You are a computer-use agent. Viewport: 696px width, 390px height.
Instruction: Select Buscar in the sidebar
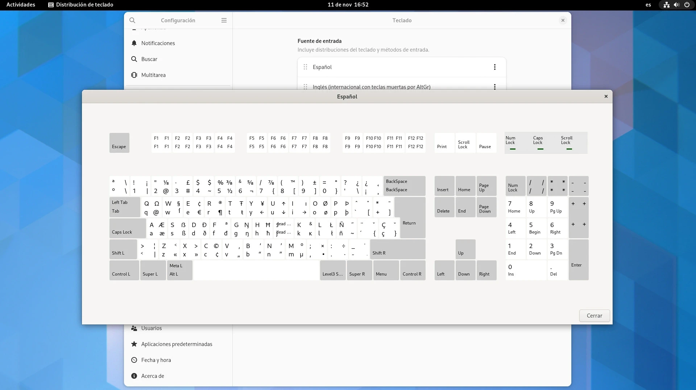pyautogui.click(x=149, y=59)
